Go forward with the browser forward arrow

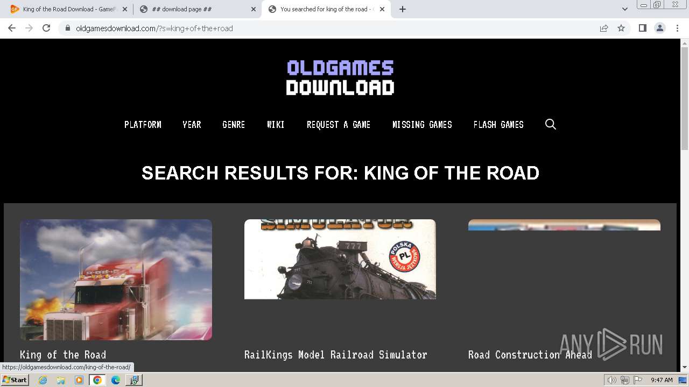[29, 28]
